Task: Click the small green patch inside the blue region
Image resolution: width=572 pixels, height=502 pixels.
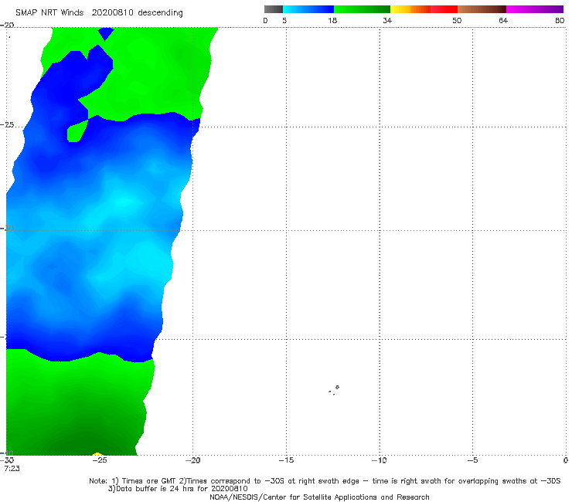Action: tap(78, 131)
